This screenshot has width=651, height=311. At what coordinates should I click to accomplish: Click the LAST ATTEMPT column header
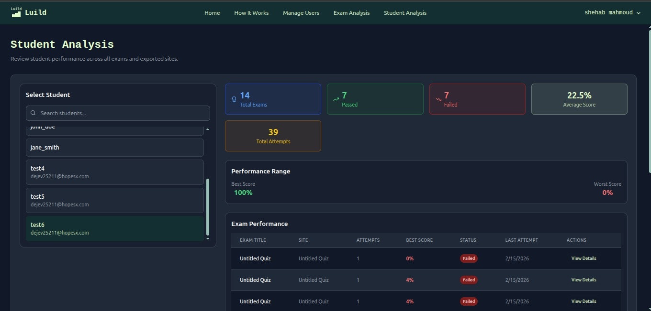[521, 240]
